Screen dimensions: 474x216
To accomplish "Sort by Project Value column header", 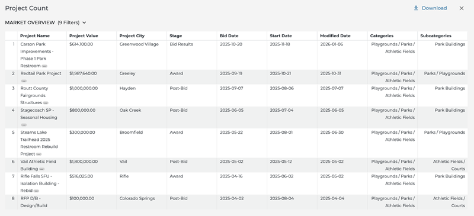I will point(84,36).
